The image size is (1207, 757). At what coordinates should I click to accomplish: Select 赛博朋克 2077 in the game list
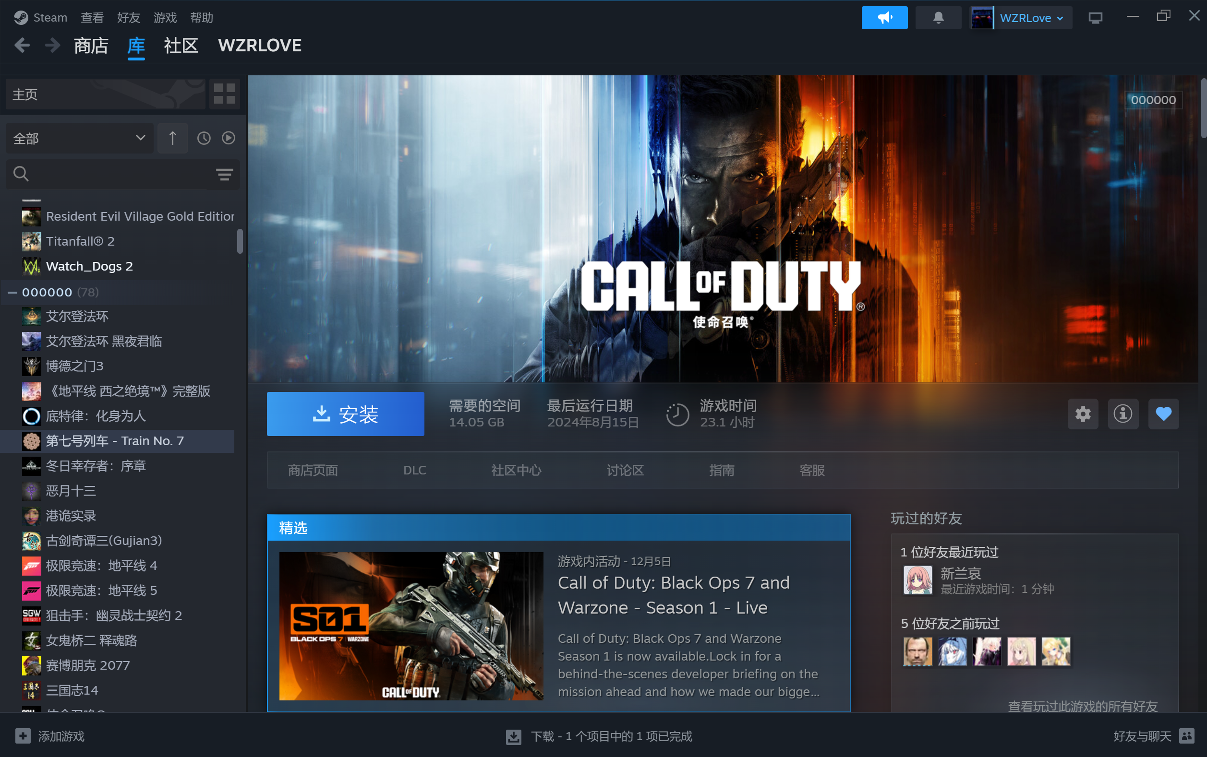click(88, 665)
